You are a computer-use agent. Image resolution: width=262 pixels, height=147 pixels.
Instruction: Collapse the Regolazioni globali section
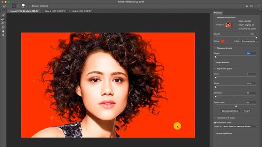(215, 69)
